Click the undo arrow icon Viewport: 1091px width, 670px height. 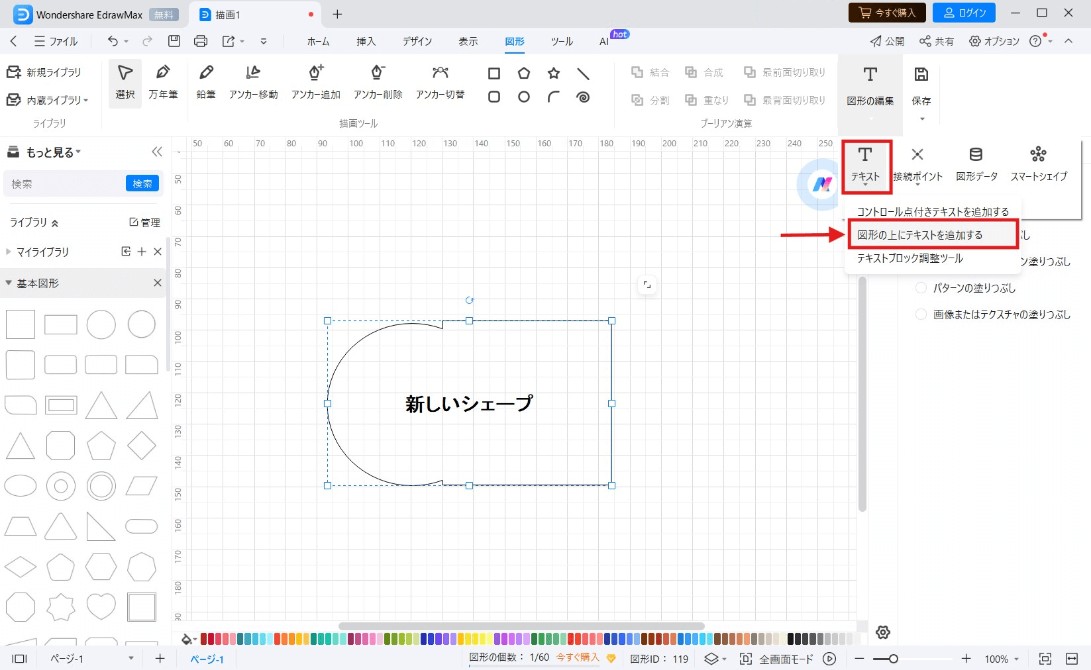(x=113, y=41)
